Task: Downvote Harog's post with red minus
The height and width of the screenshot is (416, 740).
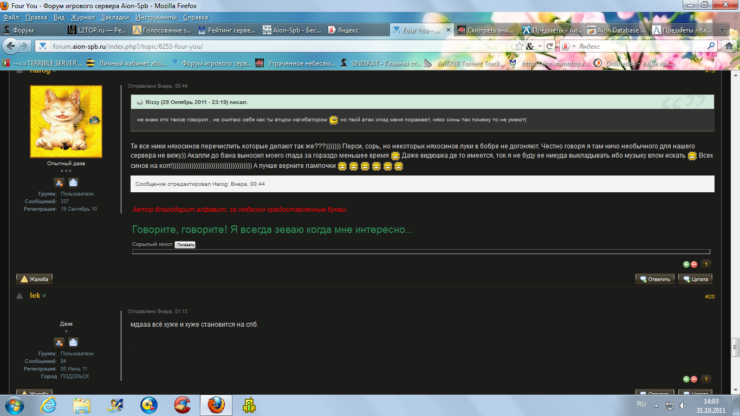Action: (x=694, y=264)
